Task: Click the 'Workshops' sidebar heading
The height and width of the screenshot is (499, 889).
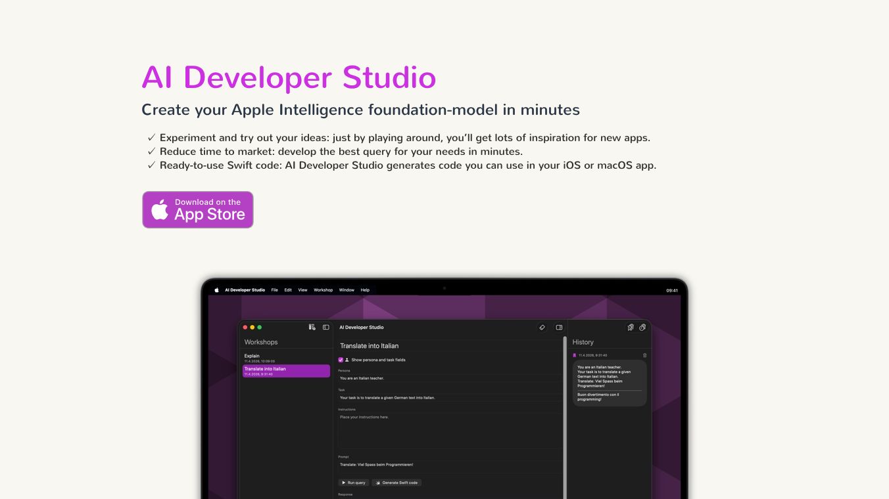Action: pos(261,342)
